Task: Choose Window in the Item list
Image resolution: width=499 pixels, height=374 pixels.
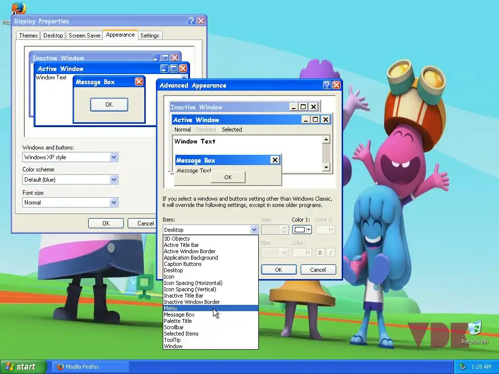Action: coord(211,346)
